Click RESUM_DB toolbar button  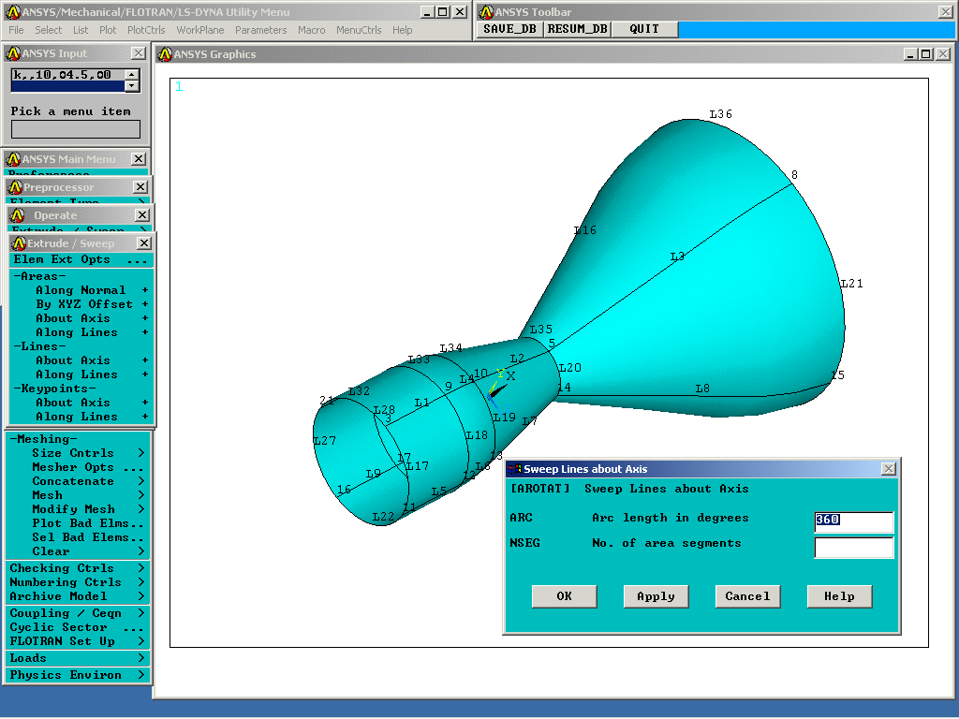tap(577, 29)
